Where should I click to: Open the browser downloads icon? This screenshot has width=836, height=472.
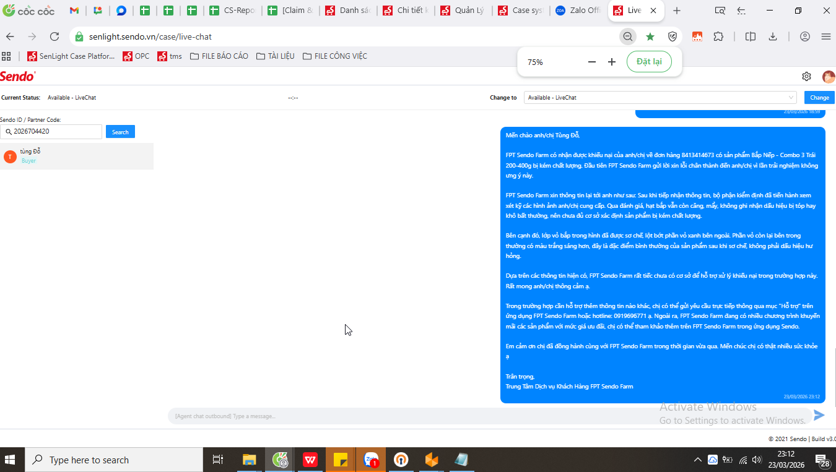pyautogui.click(x=773, y=36)
